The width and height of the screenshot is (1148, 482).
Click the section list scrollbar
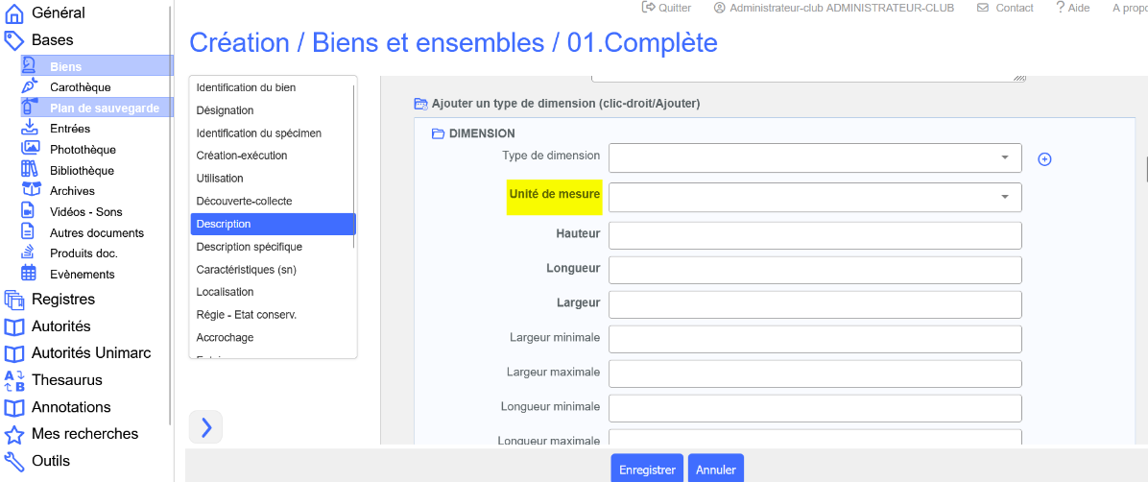click(354, 163)
